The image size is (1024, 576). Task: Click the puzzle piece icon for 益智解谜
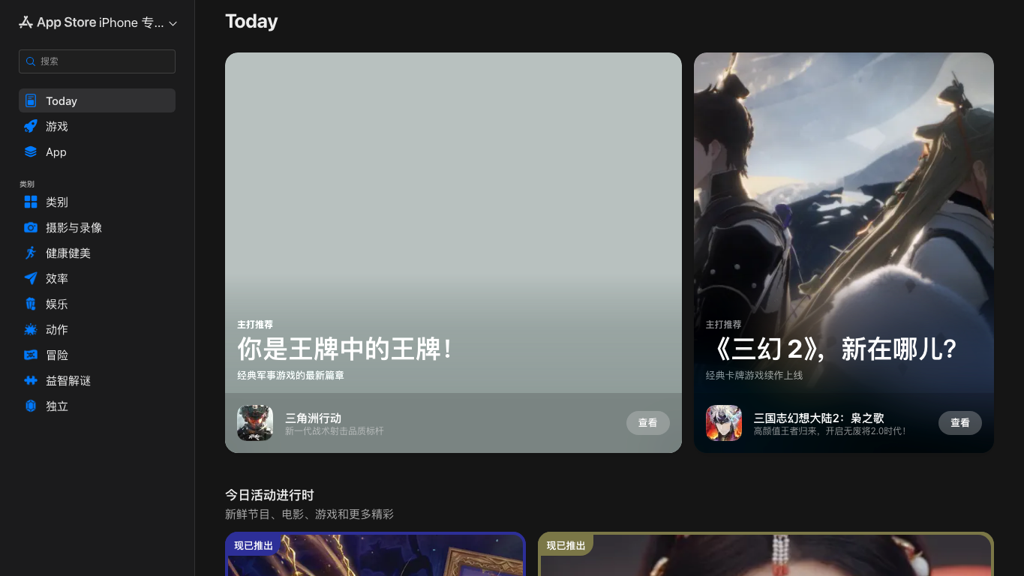tap(31, 380)
